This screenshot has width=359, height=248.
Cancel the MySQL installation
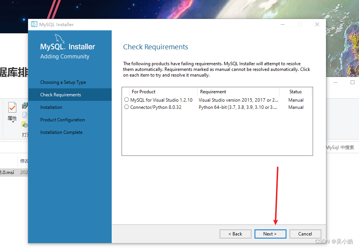305,234
